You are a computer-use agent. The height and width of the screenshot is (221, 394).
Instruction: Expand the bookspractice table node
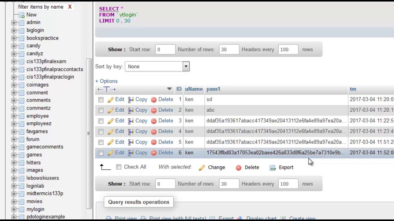pos(14,38)
